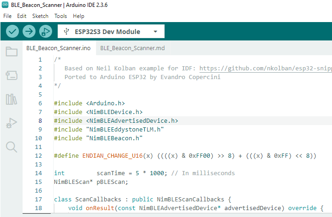Click the Arduino IDE app icon in title bar

coord(5,5)
